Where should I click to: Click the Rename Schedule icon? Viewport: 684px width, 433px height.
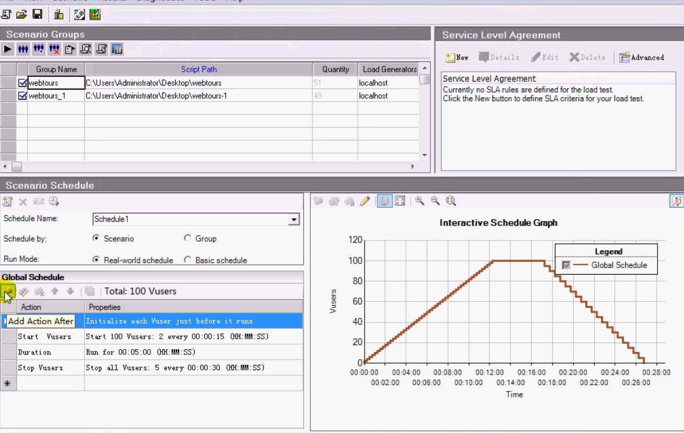pyautogui.click(x=38, y=201)
